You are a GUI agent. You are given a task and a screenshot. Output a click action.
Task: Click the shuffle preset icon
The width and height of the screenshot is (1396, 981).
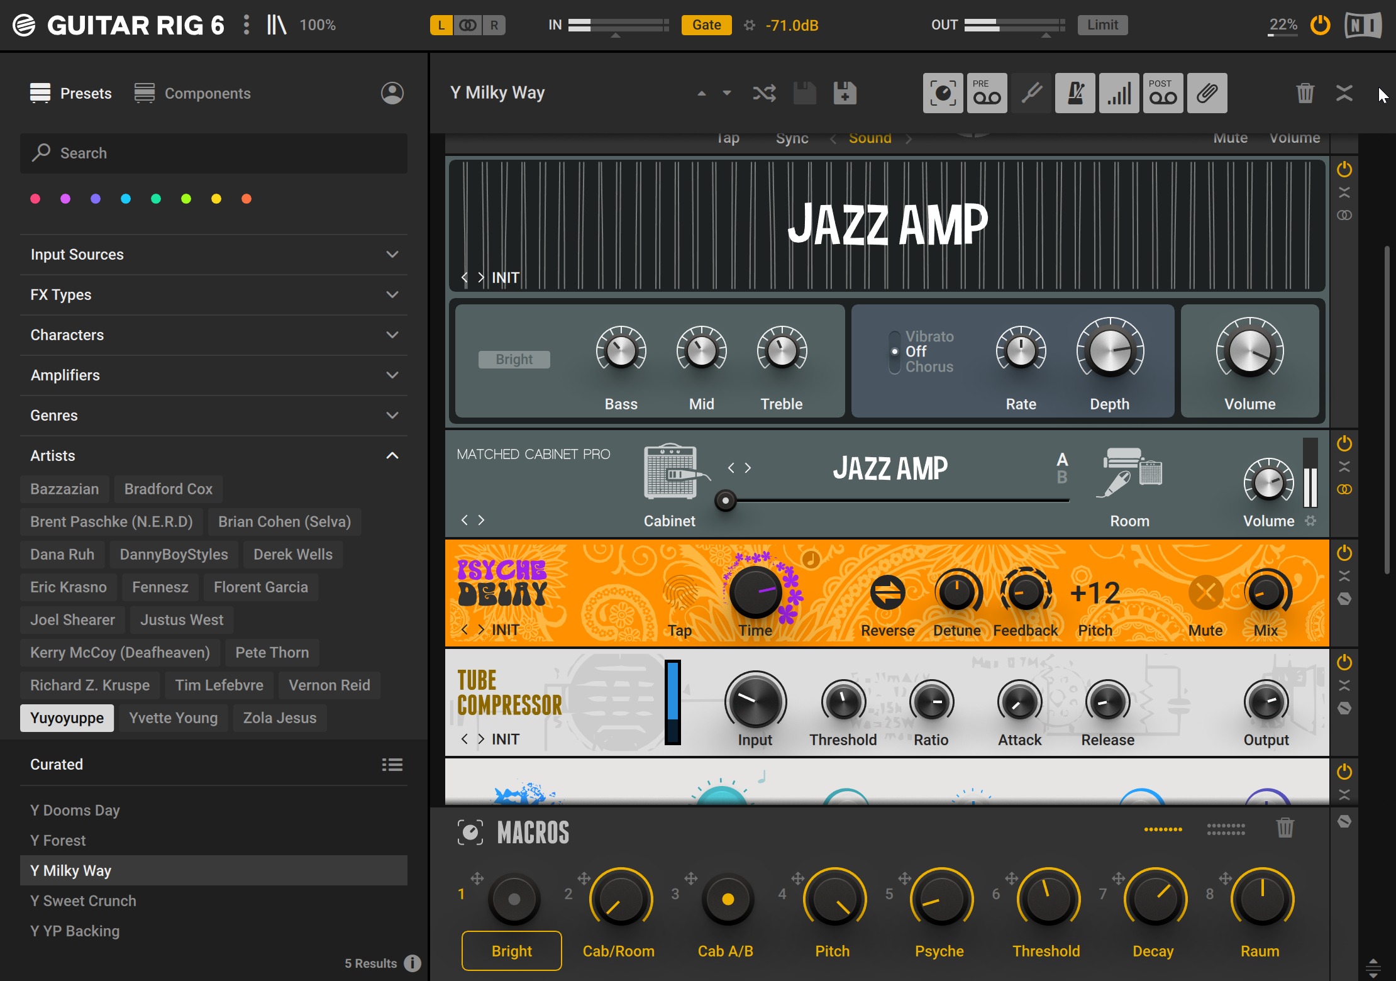click(x=764, y=94)
